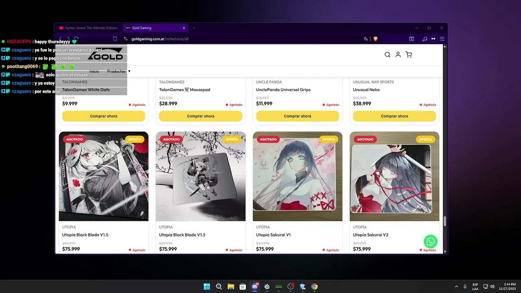The width and height of the screenshot is (521, 293).
Task: Go back in browser history
Action: 60,39
